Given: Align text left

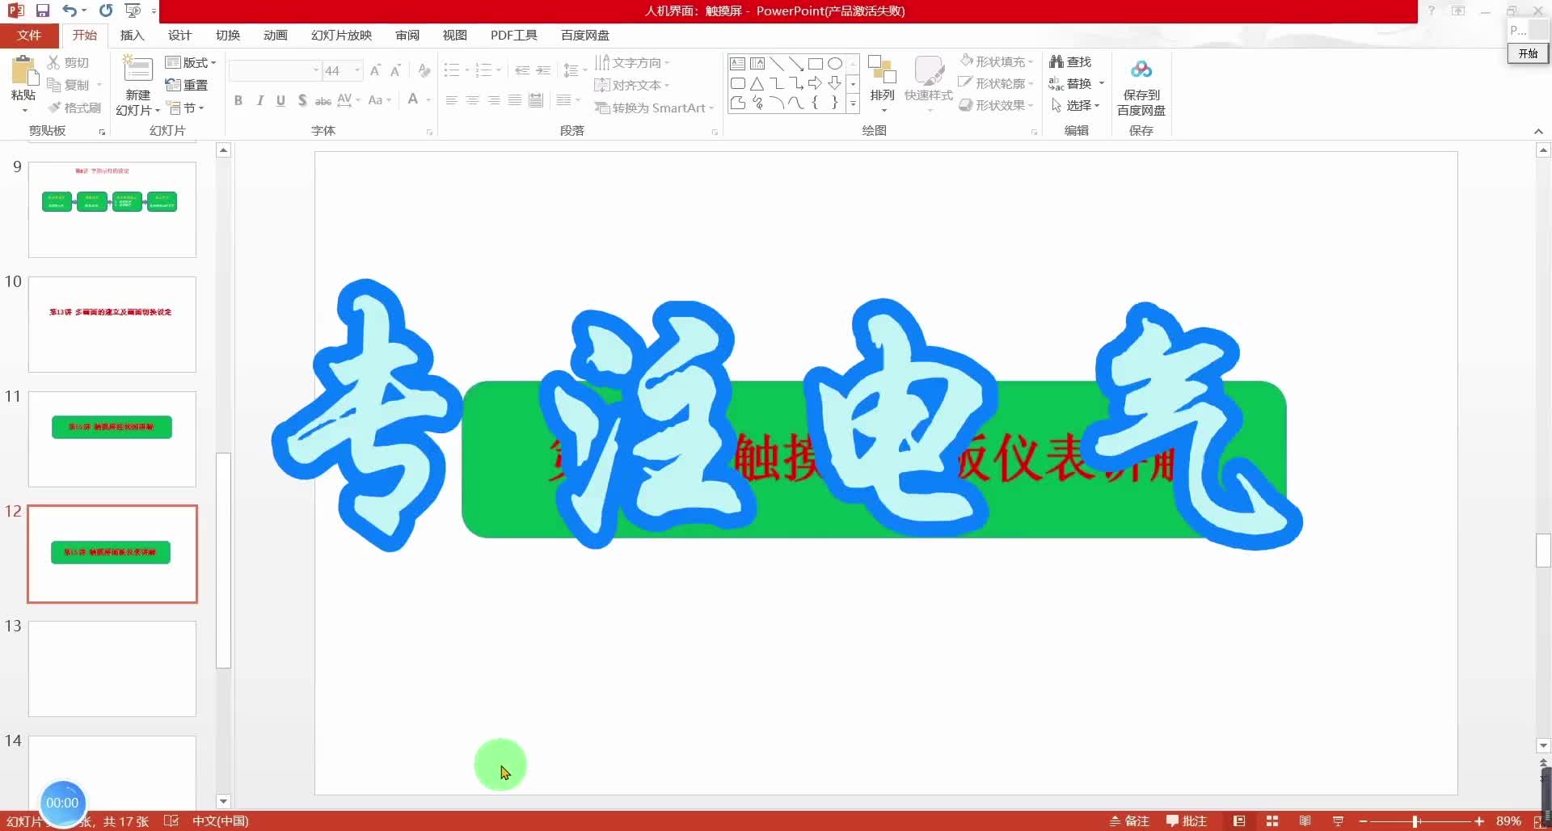Looking at the screenshot, I should pyautogui.click(x=451, y=100).
